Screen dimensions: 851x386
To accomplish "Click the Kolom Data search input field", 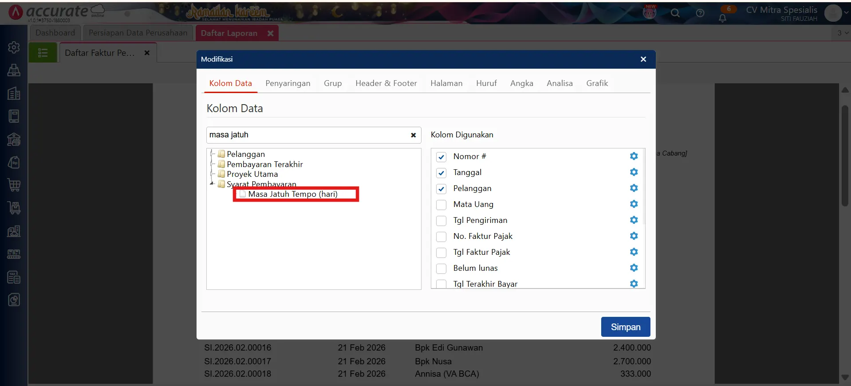I will click(306, 135).
